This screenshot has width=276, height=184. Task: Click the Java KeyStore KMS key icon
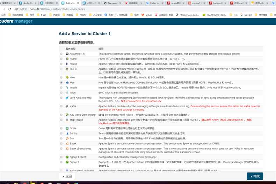67,98
